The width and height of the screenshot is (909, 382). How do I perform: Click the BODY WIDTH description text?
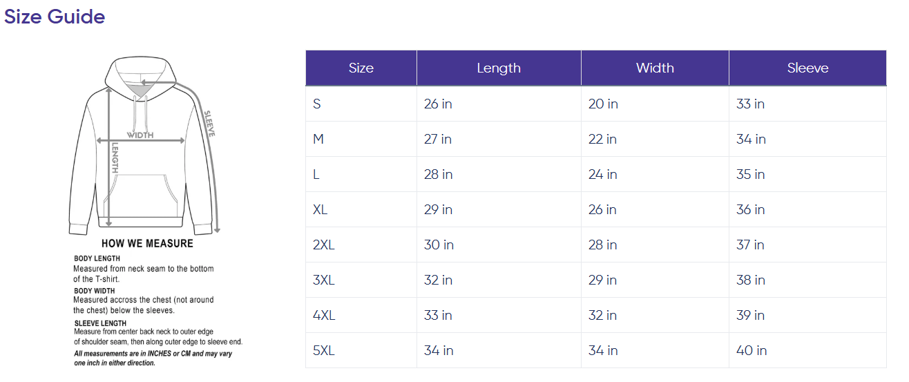pos(143,305)
